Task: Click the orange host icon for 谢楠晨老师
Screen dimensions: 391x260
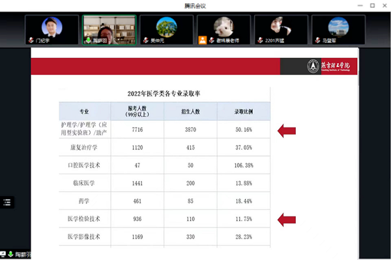Action: [x=203, y=40]
